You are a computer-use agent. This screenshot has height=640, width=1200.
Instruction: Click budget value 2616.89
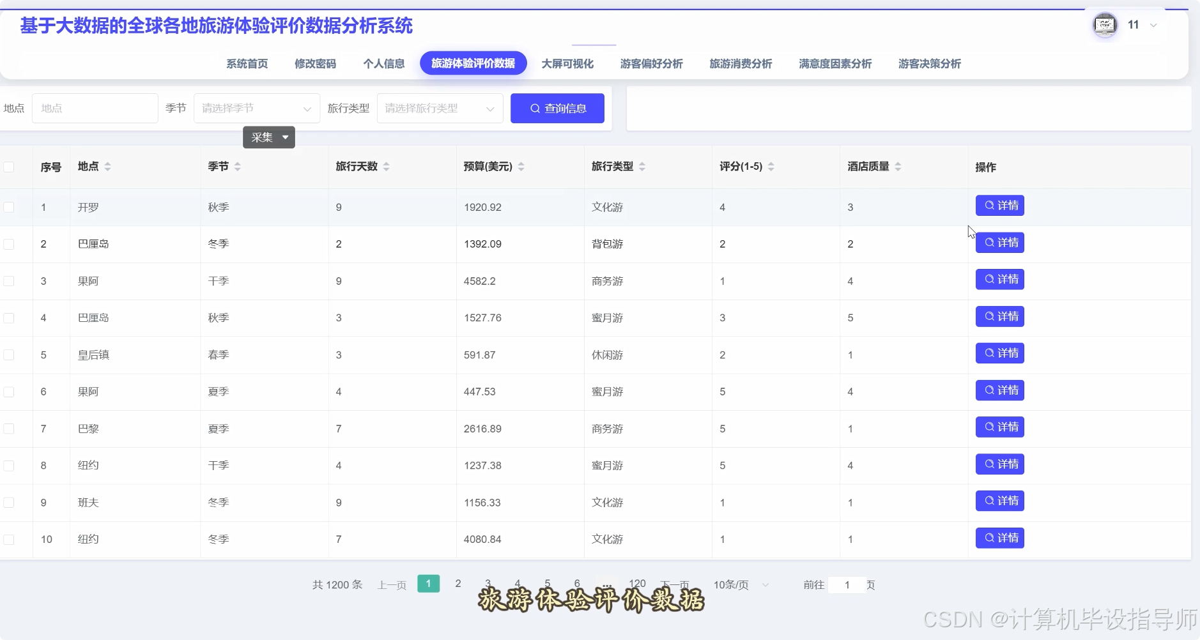482,429
